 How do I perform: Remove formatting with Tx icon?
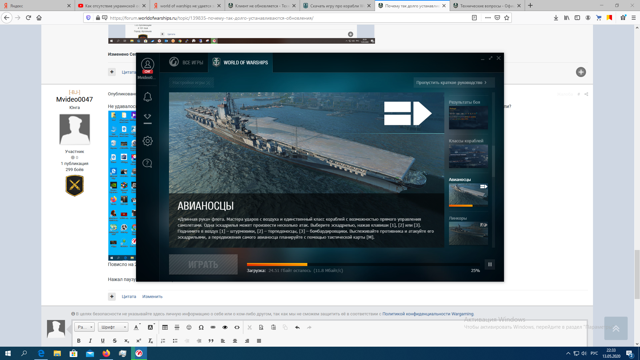coord(151,341)
